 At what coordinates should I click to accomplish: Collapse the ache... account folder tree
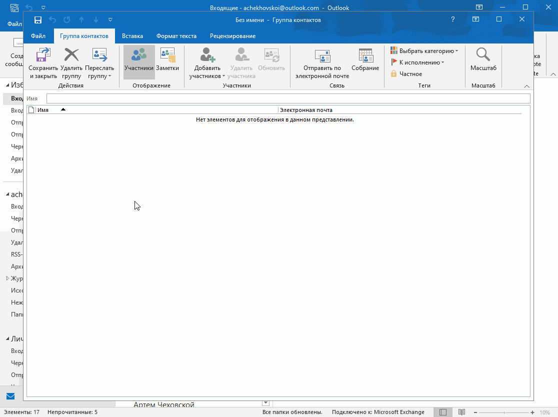pyautogui.click(x=7, y=194)
